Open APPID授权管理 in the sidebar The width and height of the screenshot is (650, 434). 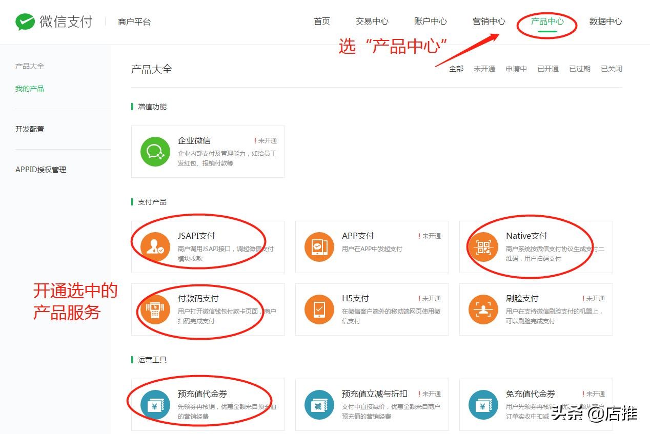40,170
